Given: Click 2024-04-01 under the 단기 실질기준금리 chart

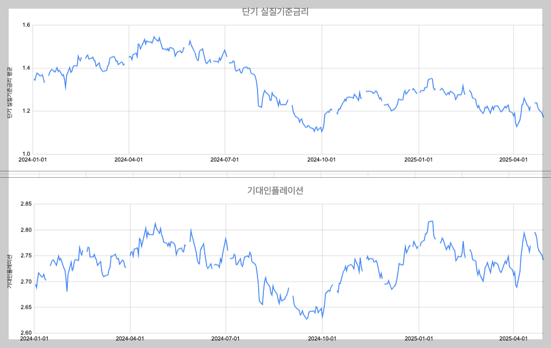Looking at the screenshot, I should 129,160.
